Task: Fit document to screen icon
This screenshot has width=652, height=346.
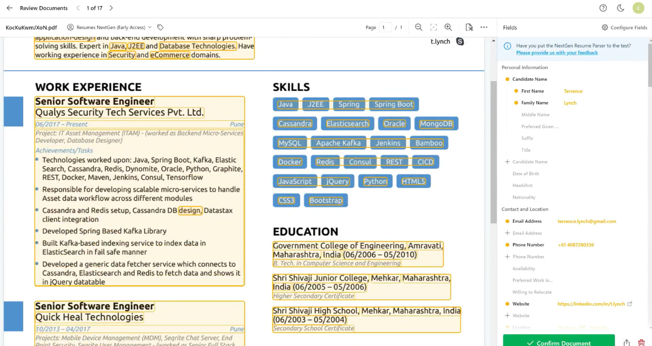Action: pos(434,27)
